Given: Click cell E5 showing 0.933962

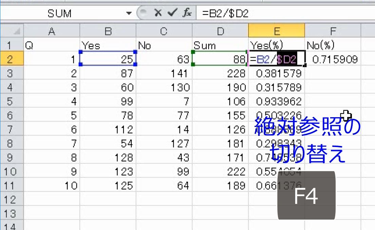Looking at the screenshot, I should [277, 101].
